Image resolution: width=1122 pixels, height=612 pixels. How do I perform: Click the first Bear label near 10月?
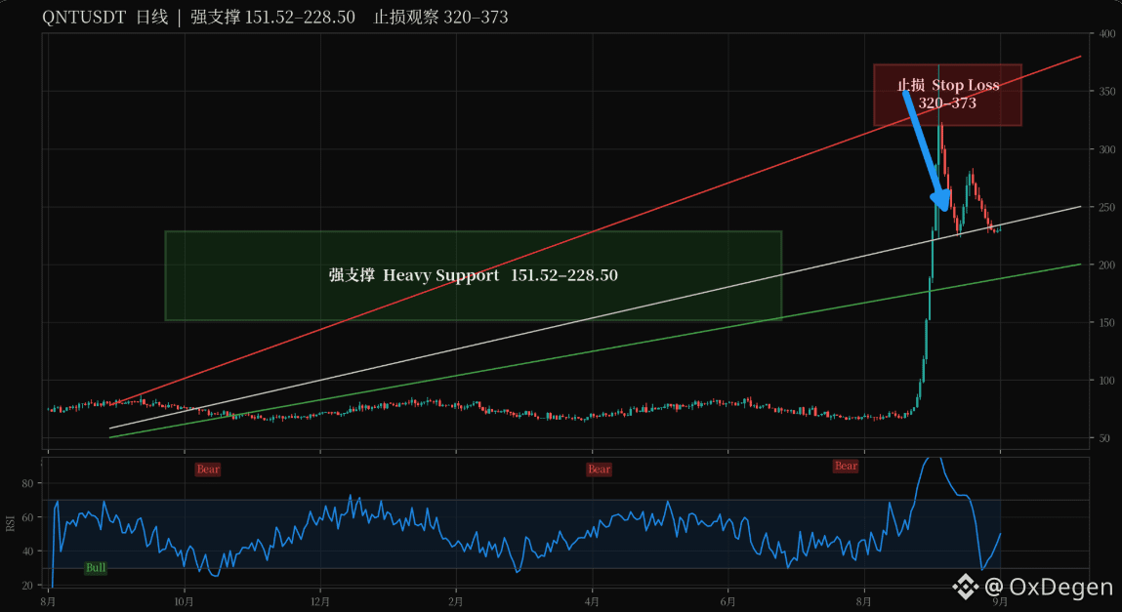coord(208,469)
